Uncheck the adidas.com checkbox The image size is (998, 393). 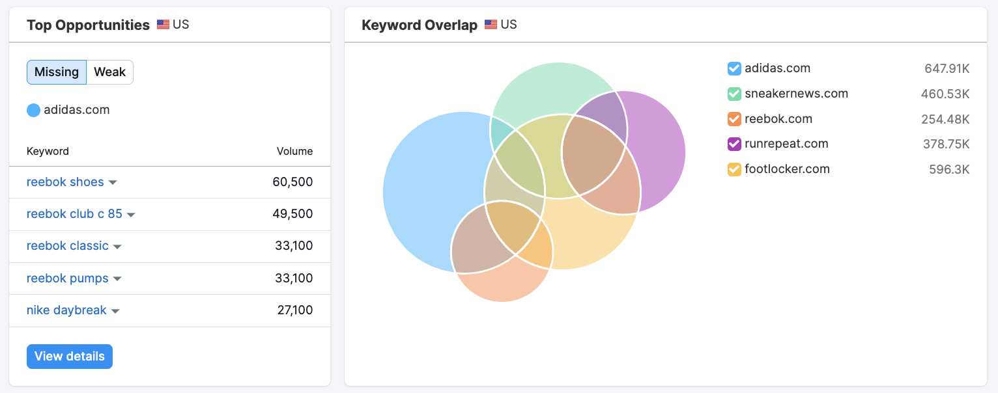pyautogui.click(x=735, y=68)
